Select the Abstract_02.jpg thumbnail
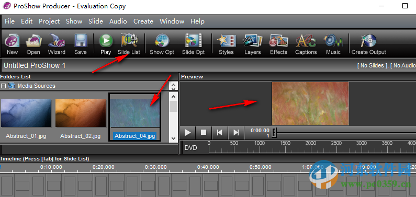This screenshot has width=416, height=197. 81,113
